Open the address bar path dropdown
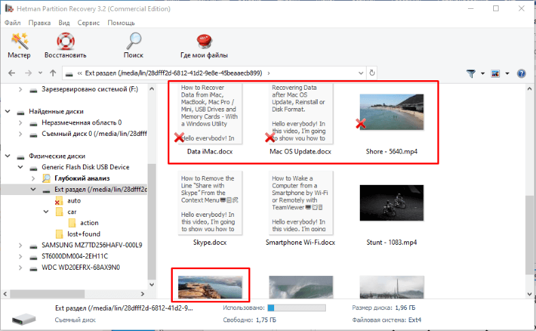536x331 pixels. click(361, 73)
